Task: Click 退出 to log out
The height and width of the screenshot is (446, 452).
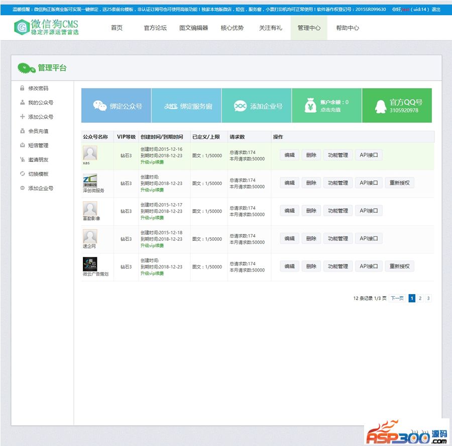Action: (x=436, y=9)
